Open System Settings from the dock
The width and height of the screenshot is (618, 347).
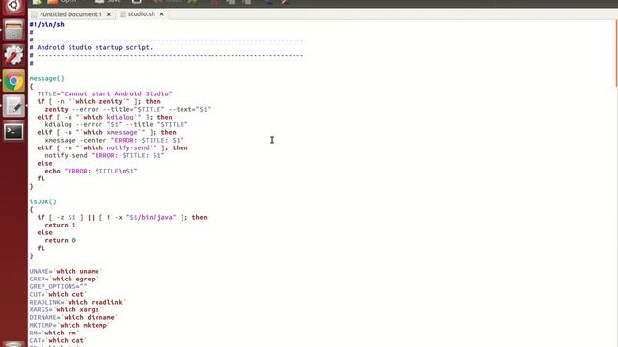coord(14,56)
